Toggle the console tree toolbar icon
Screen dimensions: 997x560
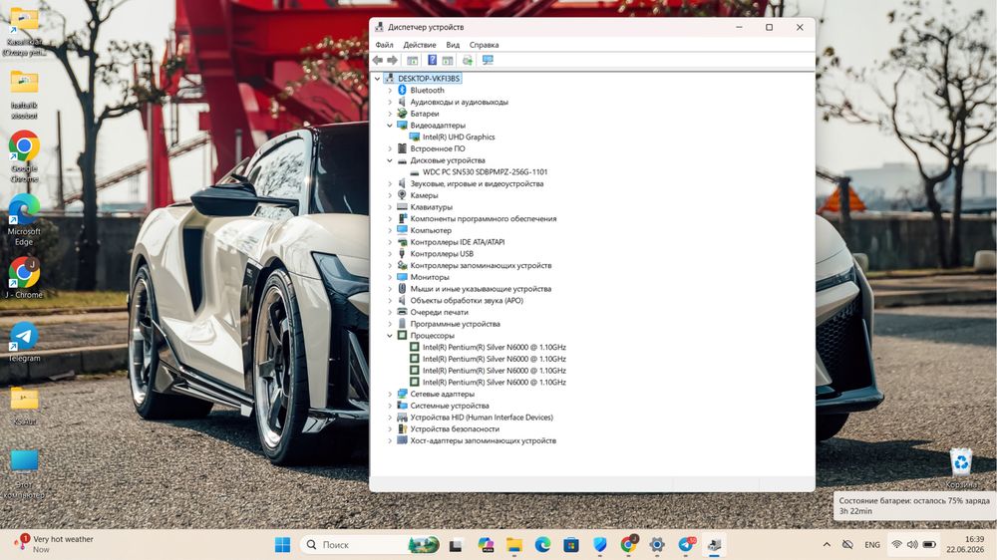(412, 60)
